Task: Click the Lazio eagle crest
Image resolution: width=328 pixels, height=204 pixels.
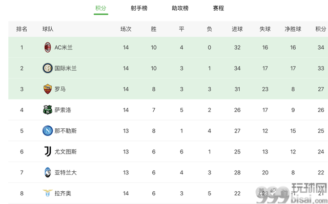Action: click(48, 193)
